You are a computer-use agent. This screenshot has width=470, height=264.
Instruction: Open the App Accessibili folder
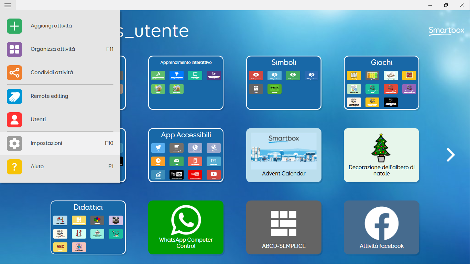[186, 155]
